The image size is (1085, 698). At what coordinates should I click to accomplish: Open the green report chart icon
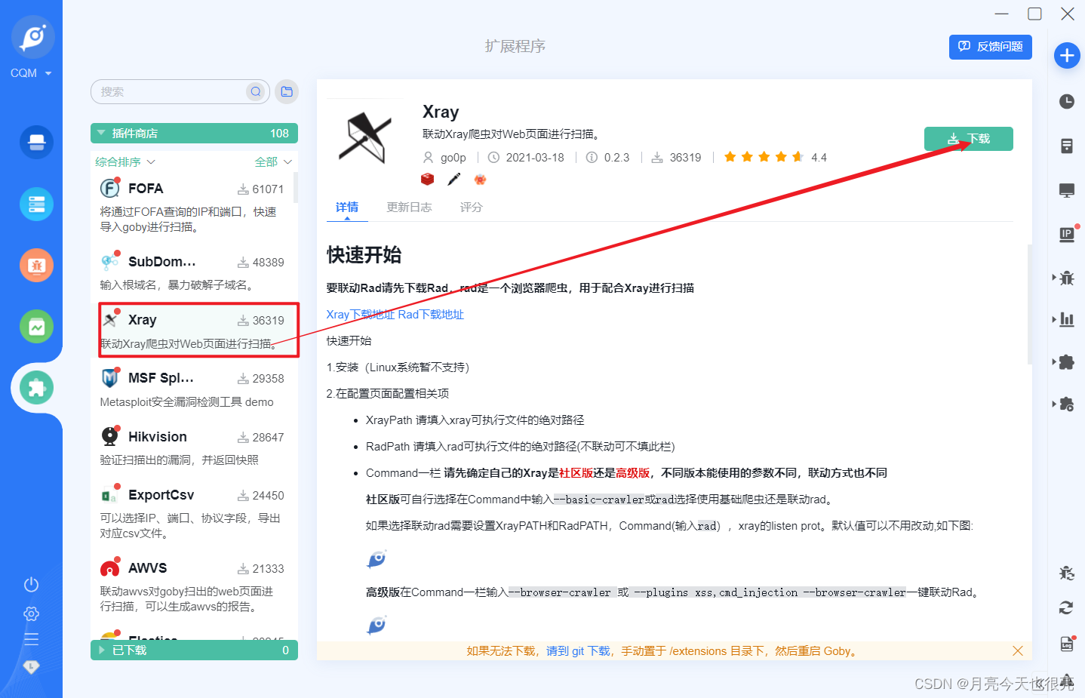(x=36, y=327)
